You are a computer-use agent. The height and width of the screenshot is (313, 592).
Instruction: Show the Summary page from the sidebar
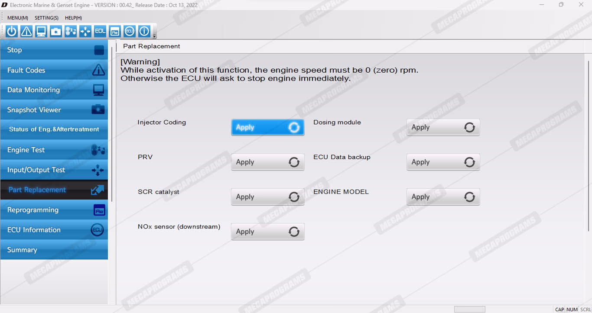(x=54, y=249)
